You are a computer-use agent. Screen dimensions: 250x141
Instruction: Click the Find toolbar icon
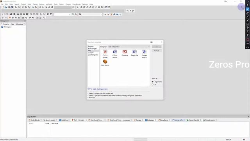33,7
